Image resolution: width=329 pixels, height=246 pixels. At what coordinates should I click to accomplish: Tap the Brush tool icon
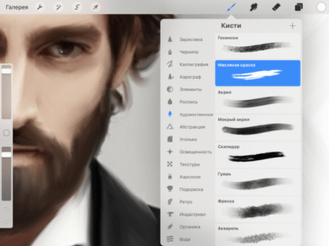232,7
